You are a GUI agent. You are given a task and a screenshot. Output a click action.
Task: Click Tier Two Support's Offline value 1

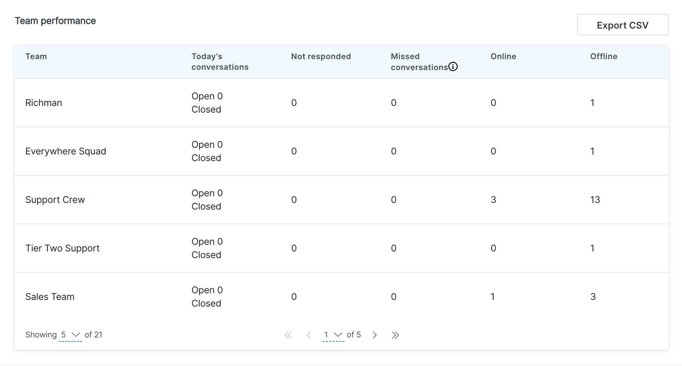592,248
